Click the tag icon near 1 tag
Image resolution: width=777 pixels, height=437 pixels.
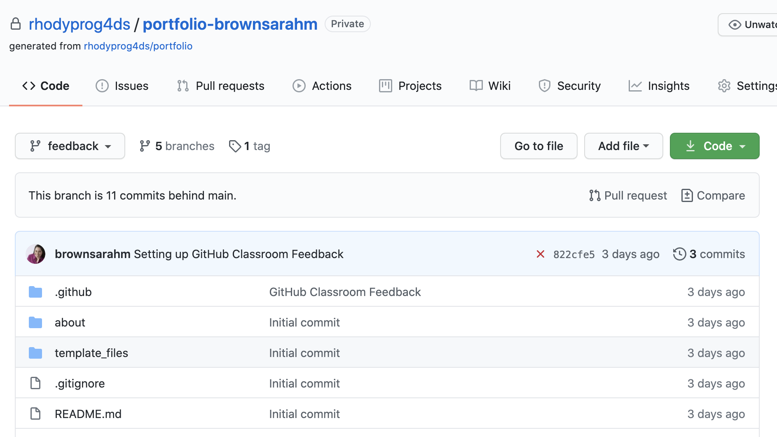[235, 146]
